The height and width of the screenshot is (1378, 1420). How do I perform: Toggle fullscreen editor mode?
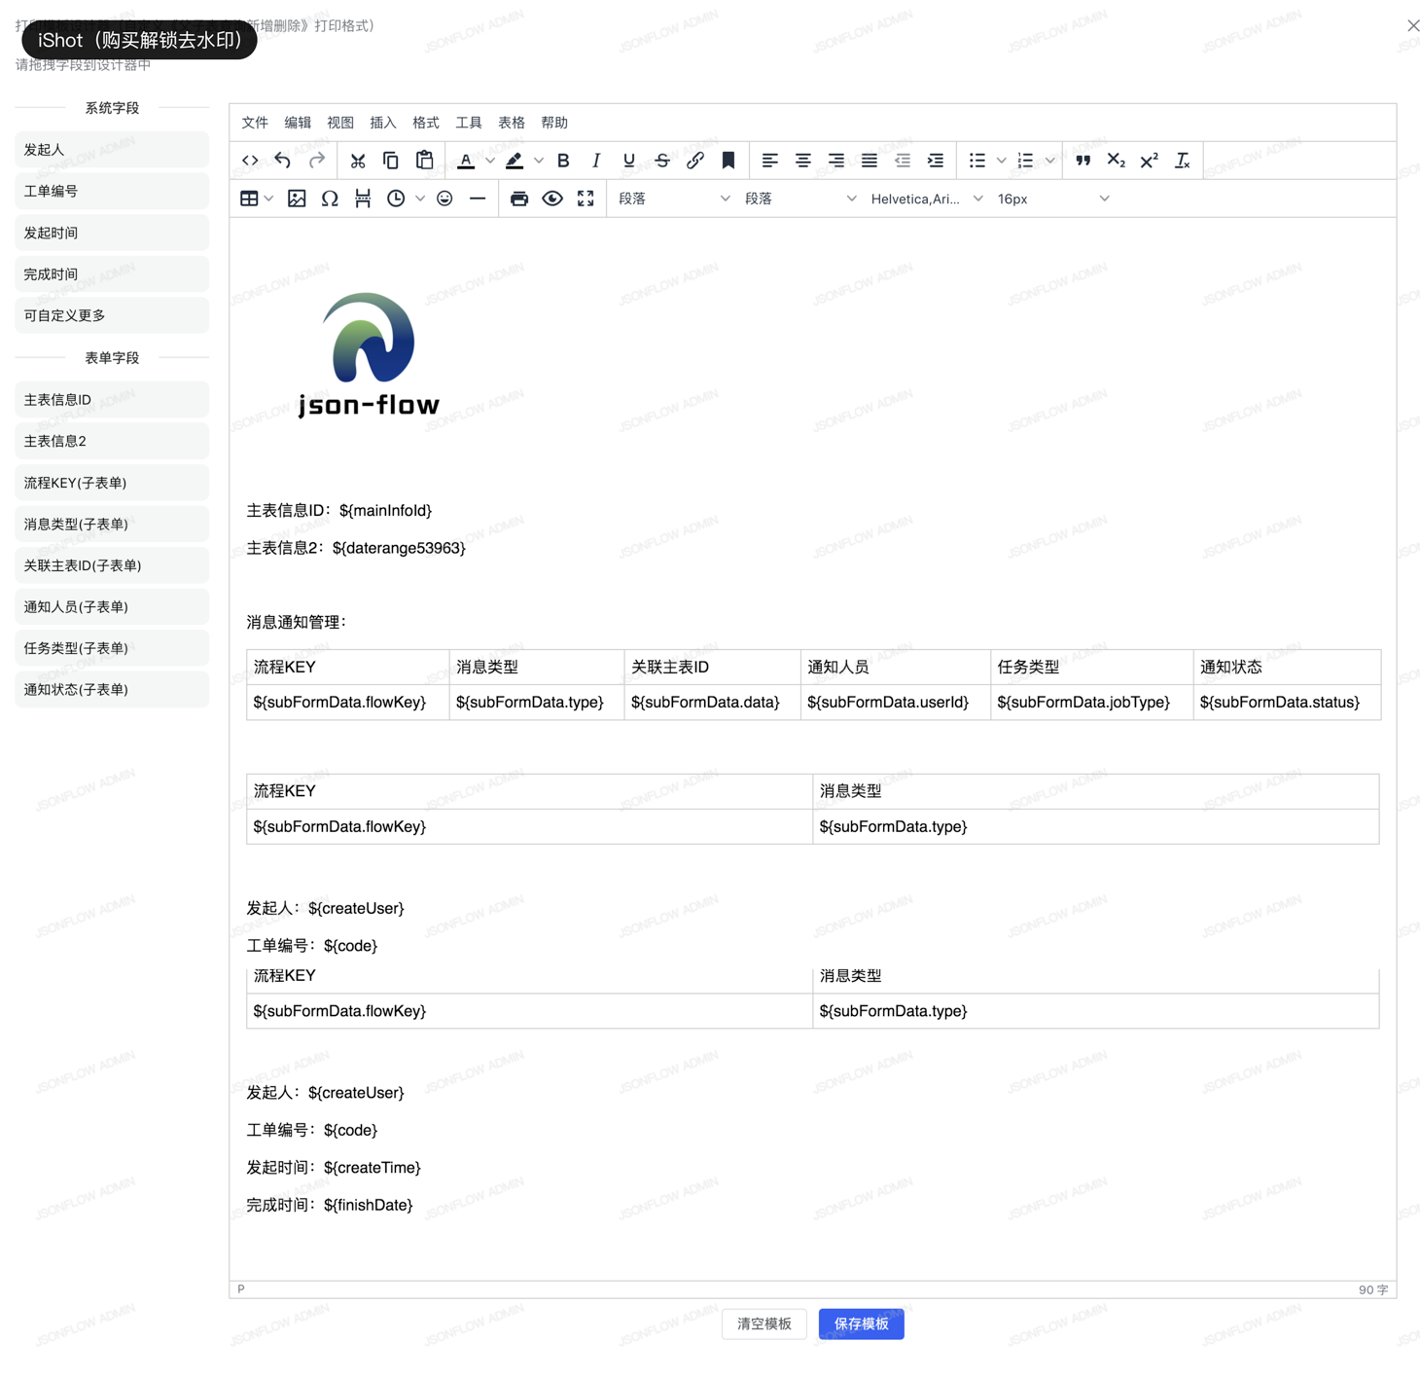pos(586,199)
